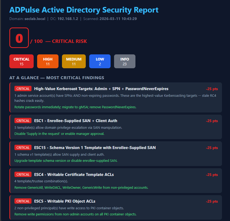Filter by the INFO 23 severity tile
The width and height of the screenshot is (230, 221).
point(125,61)
